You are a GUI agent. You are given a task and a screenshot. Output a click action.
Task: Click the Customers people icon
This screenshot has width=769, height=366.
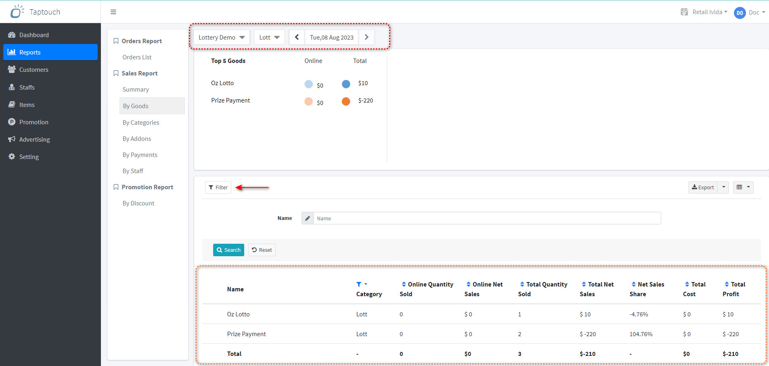click(12, 69)
